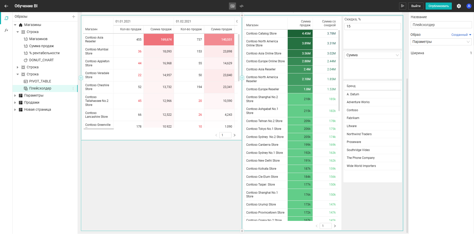Go to previous page in pivot table
This screenshot has width=474, height=234.
point(216,135)
